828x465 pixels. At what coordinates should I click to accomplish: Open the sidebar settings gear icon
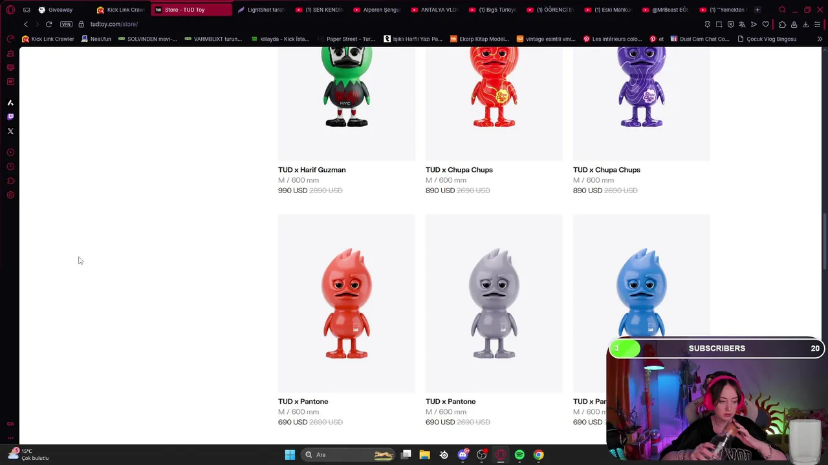click(10, 195)
